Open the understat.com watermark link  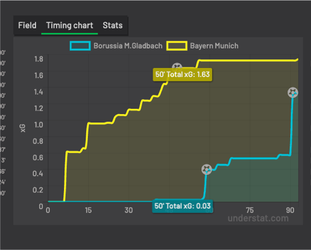(x=258, y=218)
